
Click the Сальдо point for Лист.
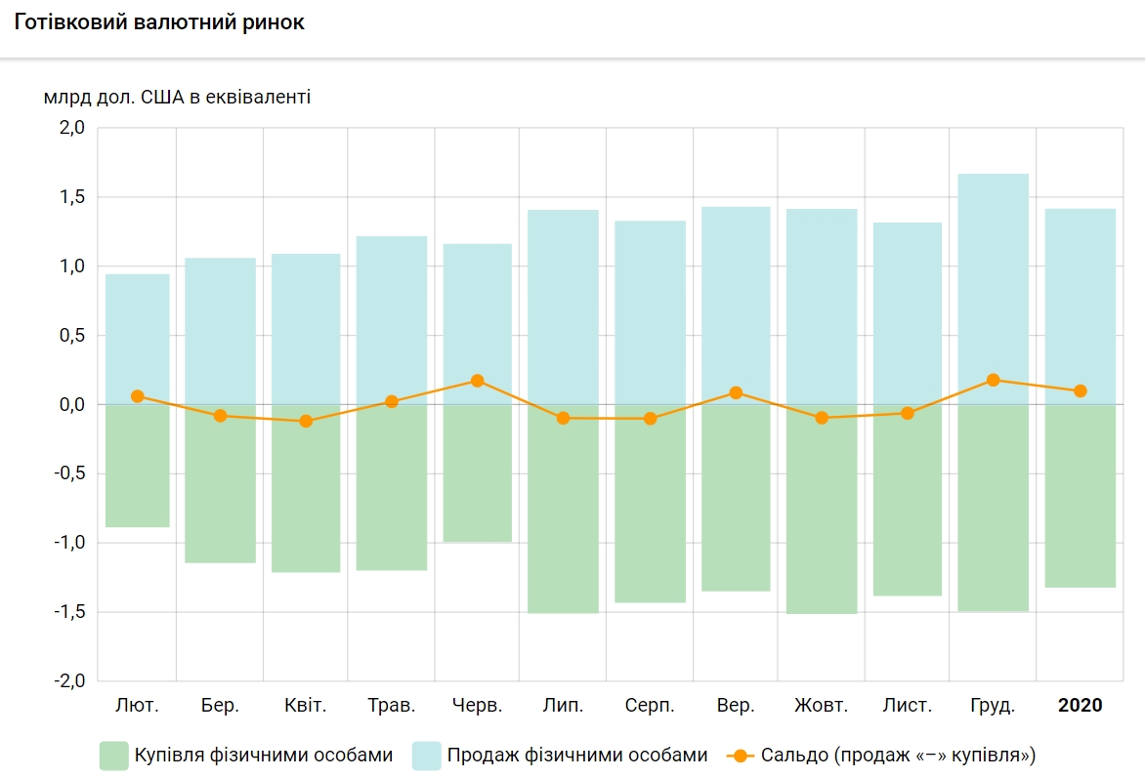908,413
